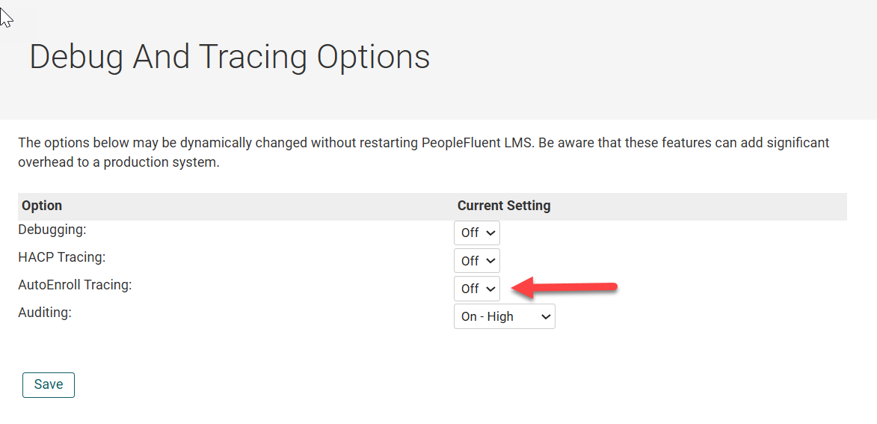The width and height of the screenshot is (877, 424).
Task: Click the Option column header
Action: tap(42, 206)
